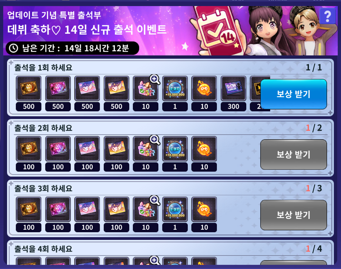Magnify the gift box reward in 3회 row
This screenshot has height=269, width=341.
pos(155,200)
